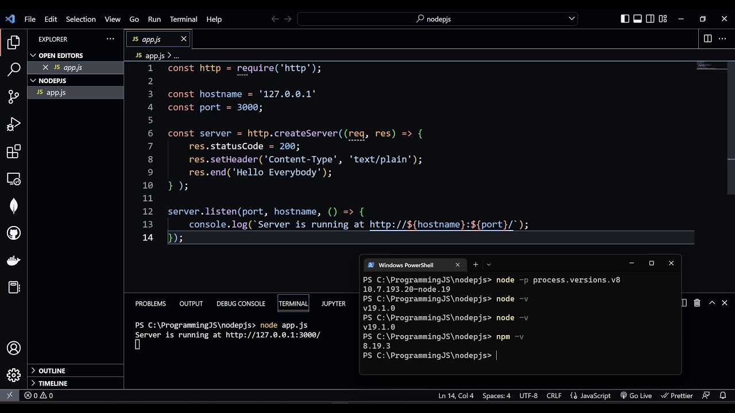Collapse the OPEN EDITORS section
Image resolution: width=735 pixels, height=413 pixels.
(x=75, y=55)
